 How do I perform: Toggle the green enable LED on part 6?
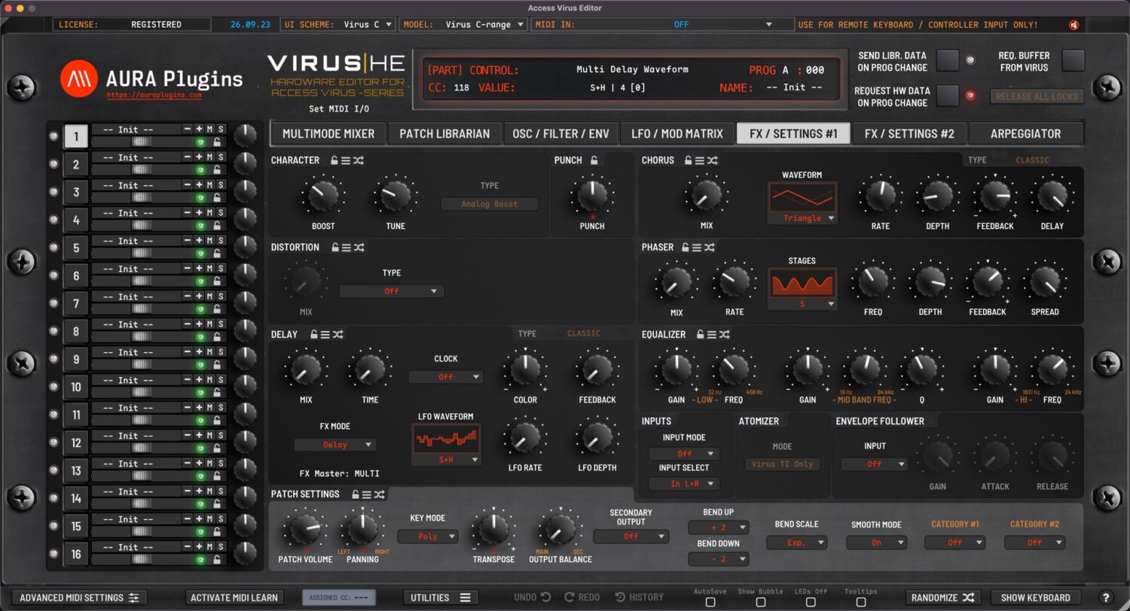coord(200,281)
